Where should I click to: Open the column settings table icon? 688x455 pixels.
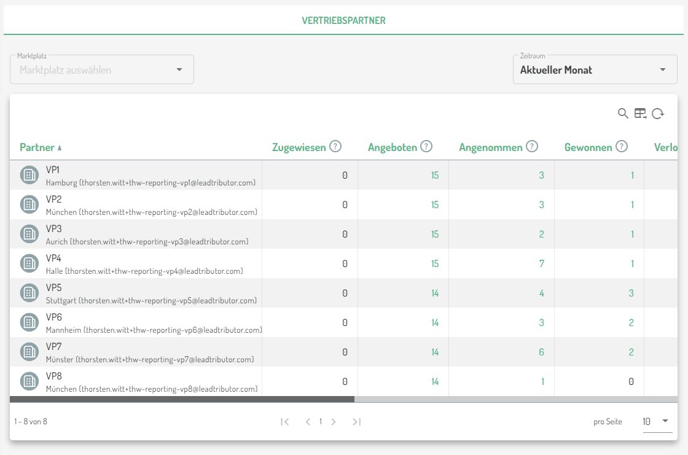point(640,113)
